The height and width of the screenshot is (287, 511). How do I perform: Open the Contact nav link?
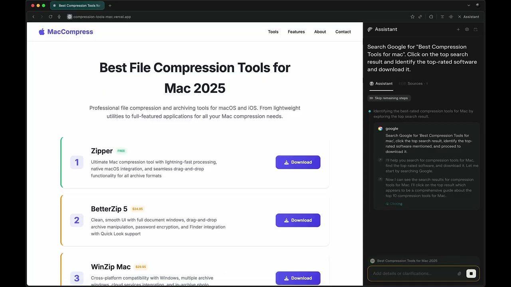point(343,32)
